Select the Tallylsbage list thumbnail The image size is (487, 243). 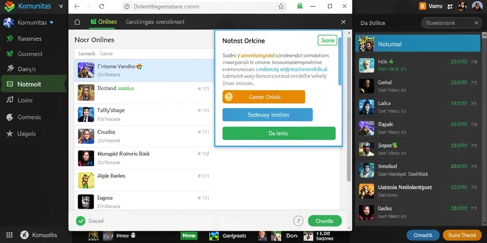coord(86,114)
